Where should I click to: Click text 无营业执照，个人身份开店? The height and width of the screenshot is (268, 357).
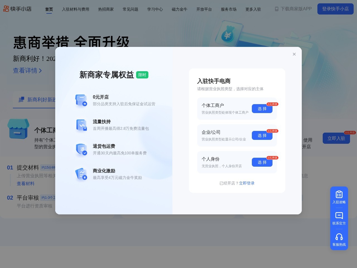coord(222,166)
